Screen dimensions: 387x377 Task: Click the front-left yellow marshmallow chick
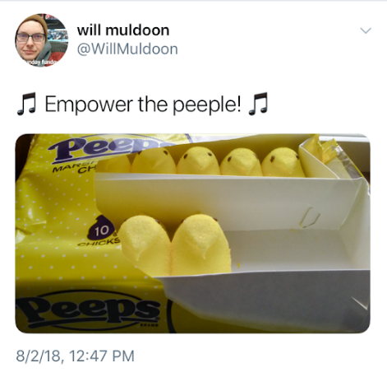[145, 245]
